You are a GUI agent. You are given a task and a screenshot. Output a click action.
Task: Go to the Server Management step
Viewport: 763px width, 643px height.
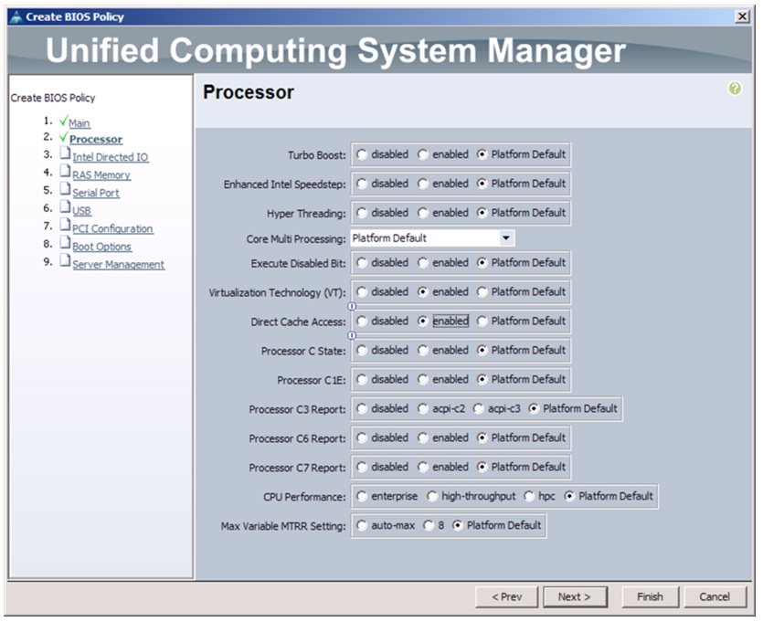coord(119,265)
